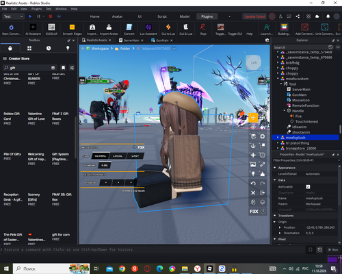Select the F3X Anchor tool

pyautogui.click(x=253, y=146)
